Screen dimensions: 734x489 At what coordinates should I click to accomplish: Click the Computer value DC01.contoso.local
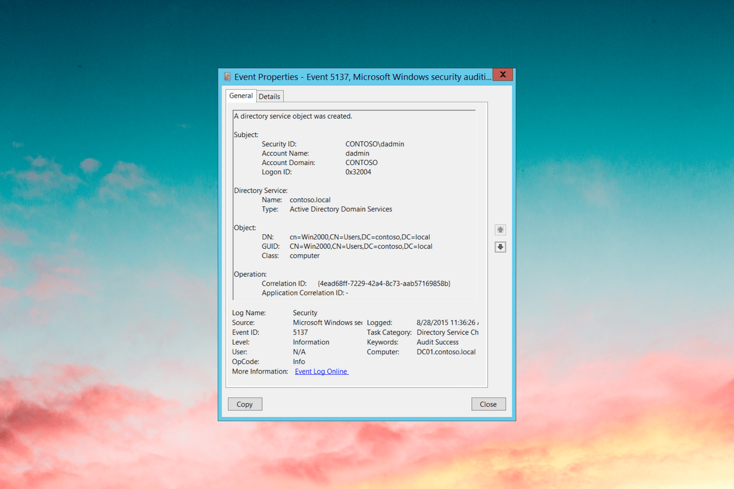[x=446, y=352]
